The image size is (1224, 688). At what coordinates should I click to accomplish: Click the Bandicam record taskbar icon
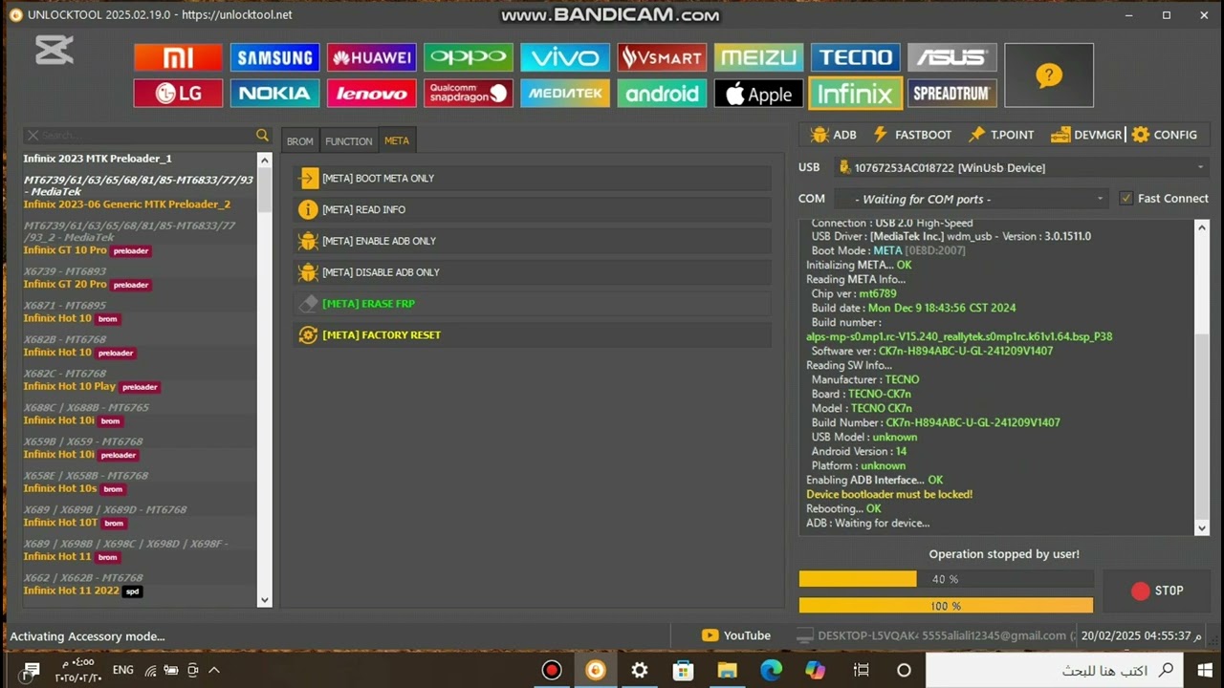tap(552, 670)
